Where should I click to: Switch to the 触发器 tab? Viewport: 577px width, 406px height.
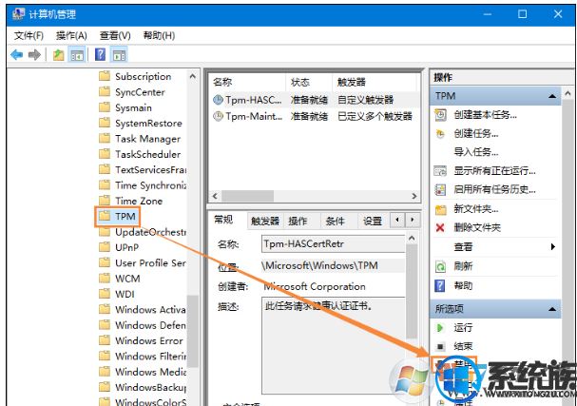point(265,222)
